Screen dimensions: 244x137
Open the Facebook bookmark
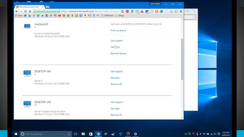click(47, 16)
